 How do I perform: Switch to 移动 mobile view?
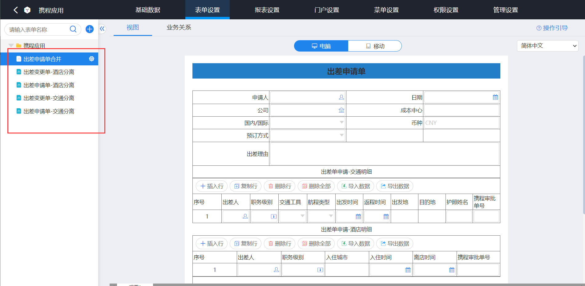[x=375, y=46]
